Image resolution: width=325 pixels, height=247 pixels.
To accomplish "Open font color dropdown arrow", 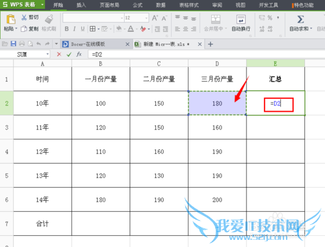I will [x=136, y=29].
